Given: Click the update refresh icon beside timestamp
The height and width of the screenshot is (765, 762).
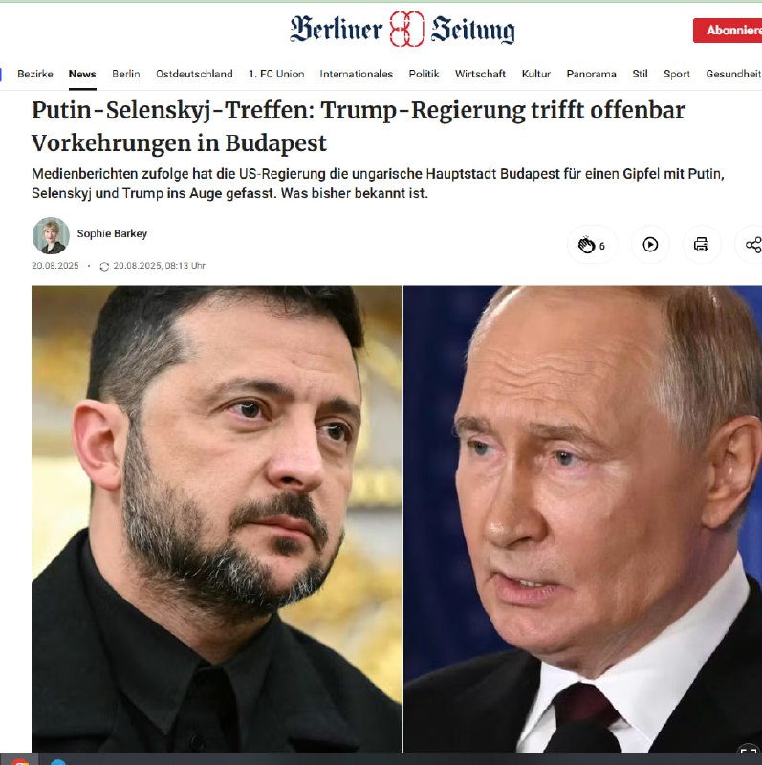Looking at the screenshot, I should point(104,267).
